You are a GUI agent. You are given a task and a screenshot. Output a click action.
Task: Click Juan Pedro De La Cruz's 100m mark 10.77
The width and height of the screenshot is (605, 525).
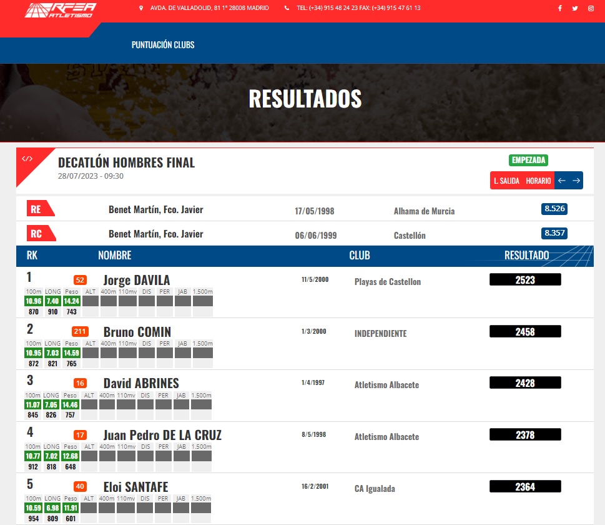[33, 456]
